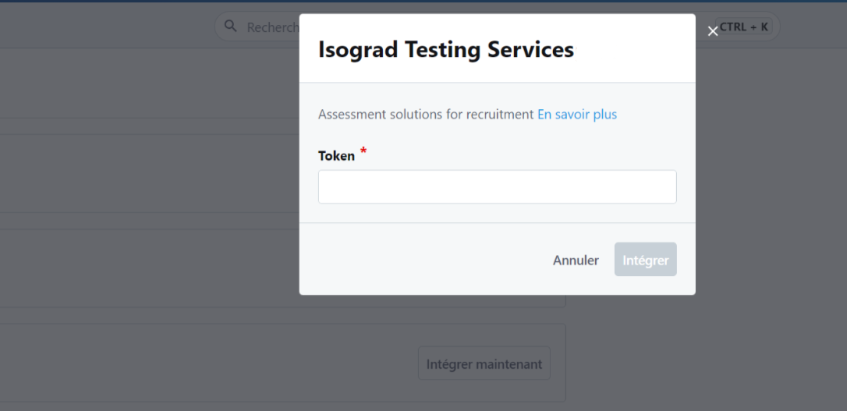Screen dimensions: 847x411
Task: Click the search magnifier icon
Action: coord(231,27)
